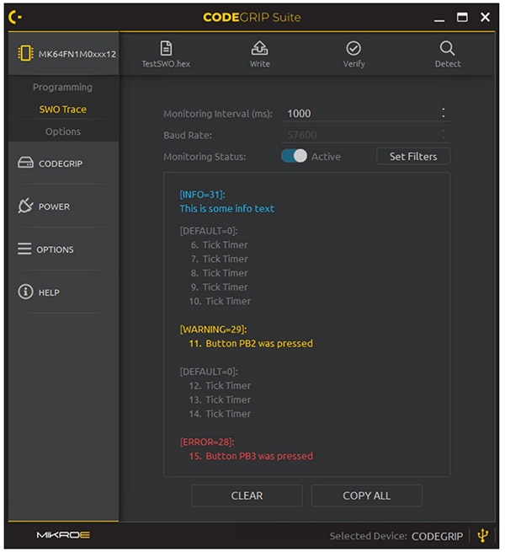Click the Set Filters button
Screen dimensions: 505x552
[412, 156]
